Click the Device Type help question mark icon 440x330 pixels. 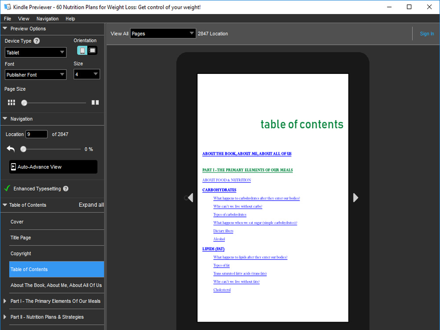[x=37, y=40]
